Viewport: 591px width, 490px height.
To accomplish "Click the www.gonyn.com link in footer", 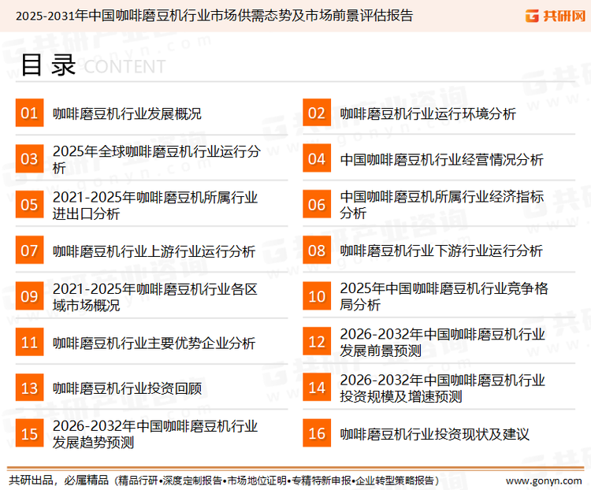I will [544, 481].
